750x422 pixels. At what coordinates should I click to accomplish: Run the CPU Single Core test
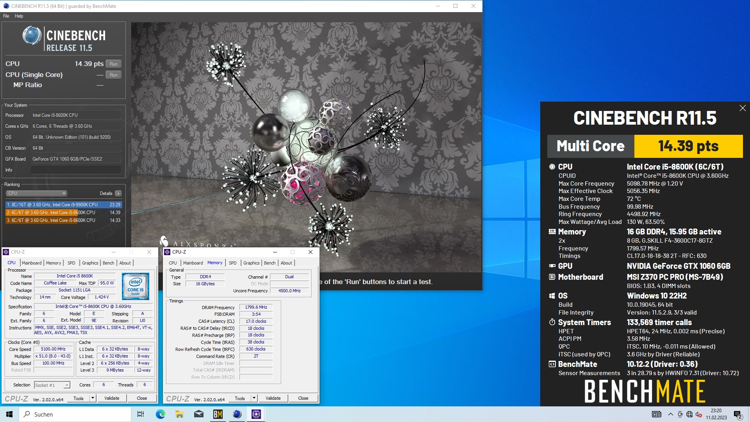(113, 75)
